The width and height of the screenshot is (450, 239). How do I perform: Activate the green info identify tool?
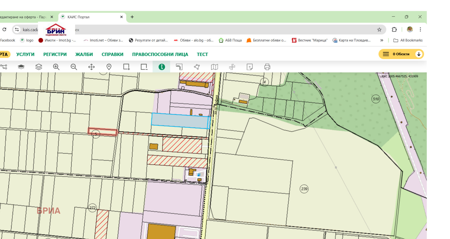pyautogui.click(x=162, y=67)
